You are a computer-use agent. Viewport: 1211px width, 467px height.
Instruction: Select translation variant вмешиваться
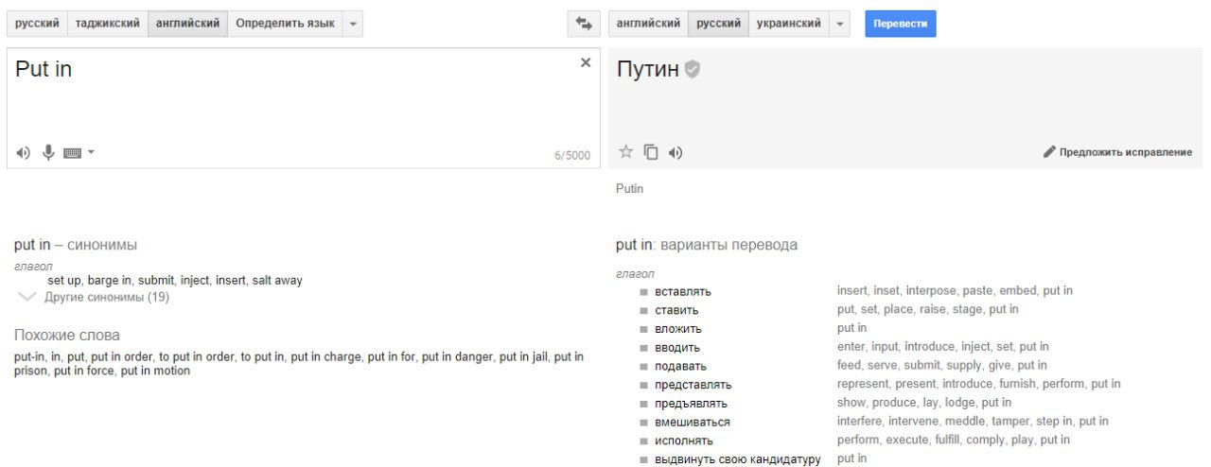pyautogui.click(x=692, y=422)
